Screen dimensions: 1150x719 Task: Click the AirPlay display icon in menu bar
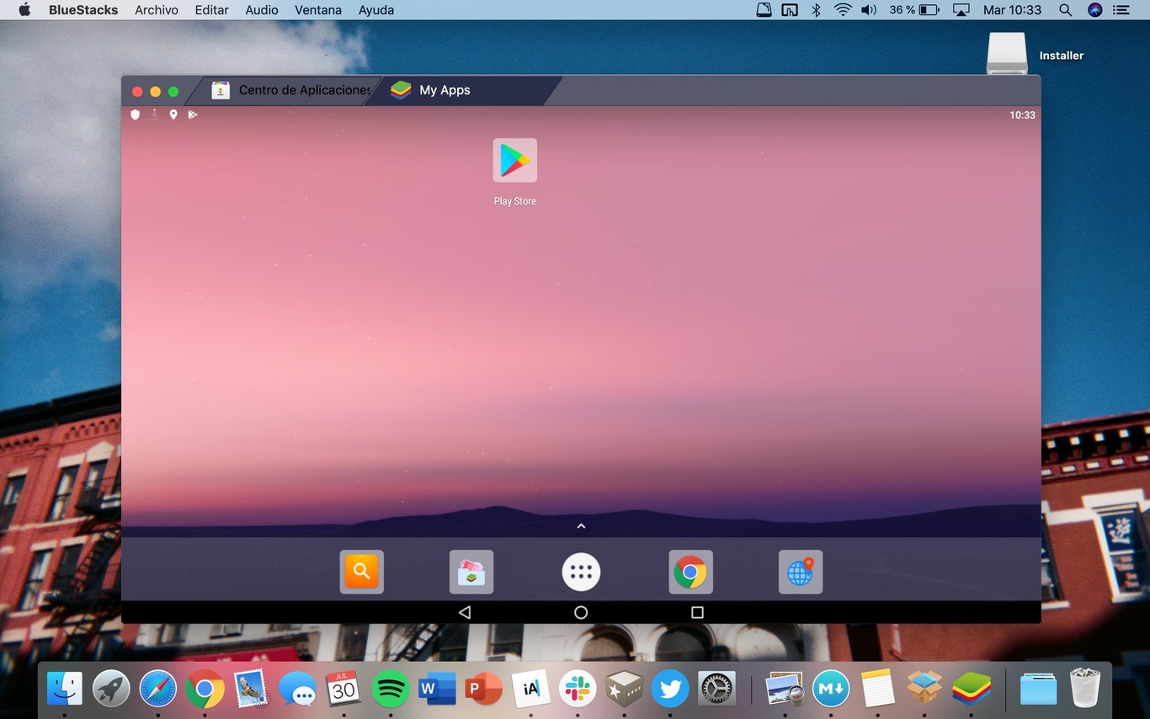point(961,10)
